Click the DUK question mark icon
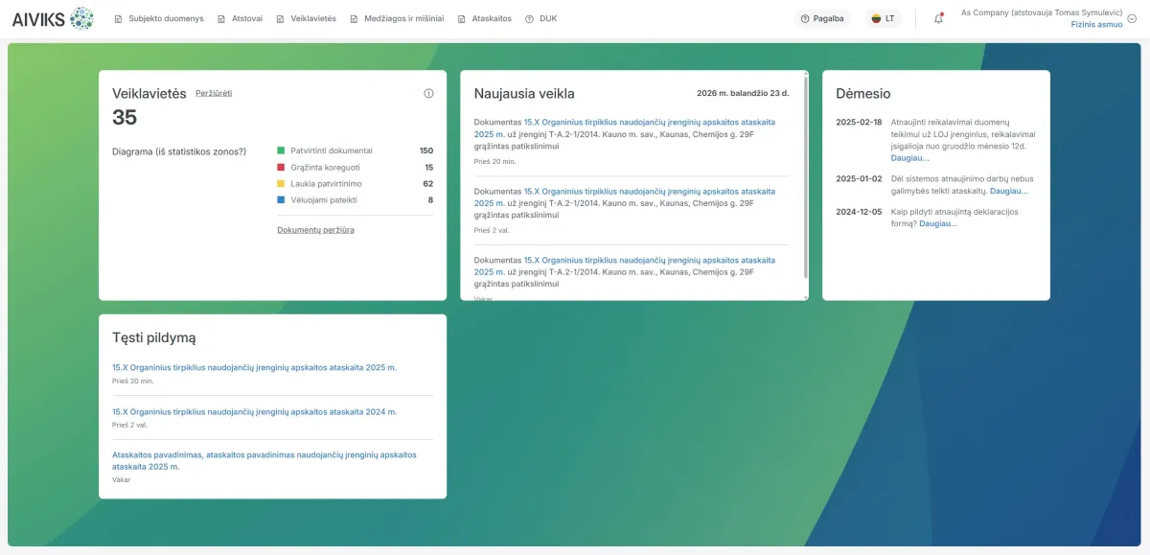The width and height of the screenshot is (1150, 555). tap(529, 18)
